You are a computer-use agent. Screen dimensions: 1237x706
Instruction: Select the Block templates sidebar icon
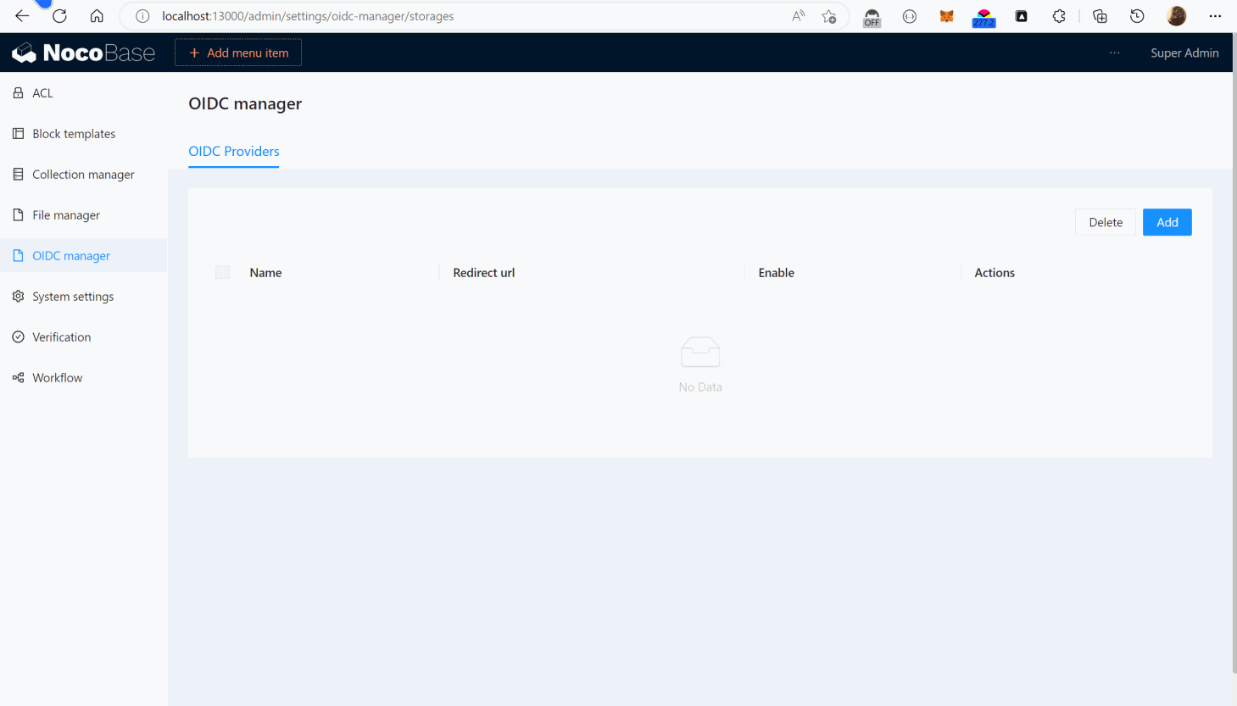coord(17,133)
